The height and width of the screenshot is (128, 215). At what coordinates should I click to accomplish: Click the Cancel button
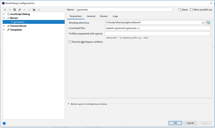(x=190, y=123)
